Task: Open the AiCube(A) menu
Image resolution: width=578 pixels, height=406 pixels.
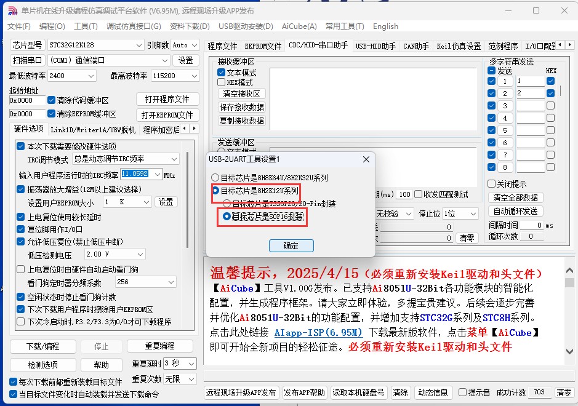Action: click(x=299, y=26)
